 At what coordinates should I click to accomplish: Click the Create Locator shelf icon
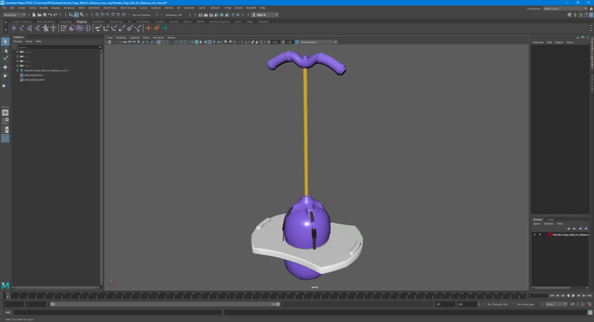point(14,28)
